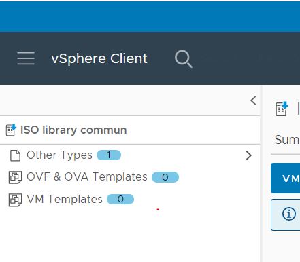300x262 pixels.
Task: Select vSphere Client title text
Action: 99,59
